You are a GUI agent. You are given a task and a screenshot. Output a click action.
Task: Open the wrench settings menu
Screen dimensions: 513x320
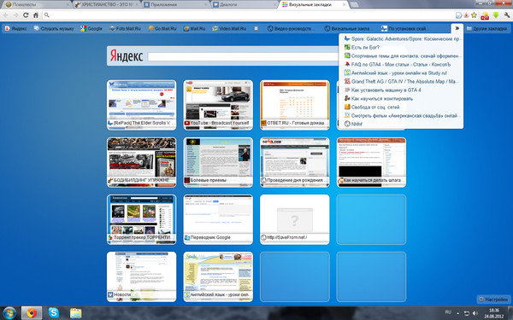click(x=507, y=15)
